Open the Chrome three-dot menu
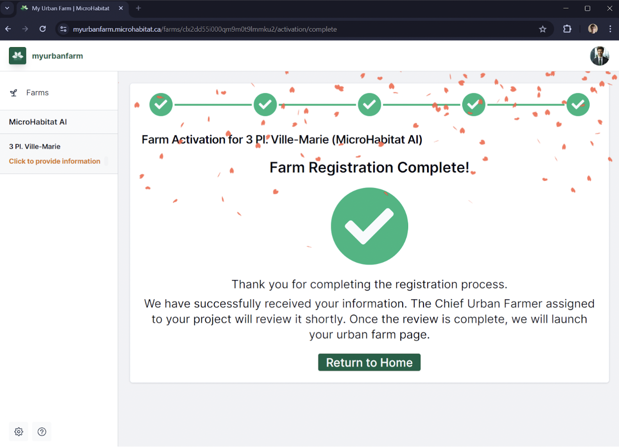619x447 pixels. [x=611, y=29]
